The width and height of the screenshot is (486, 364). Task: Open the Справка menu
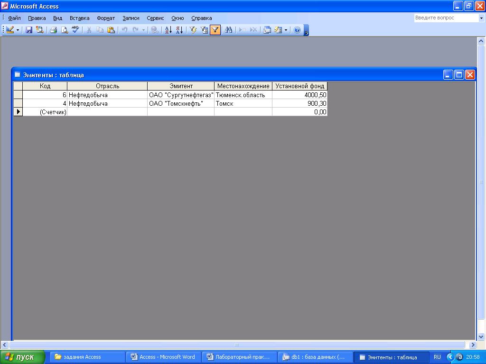coord(201,18)
